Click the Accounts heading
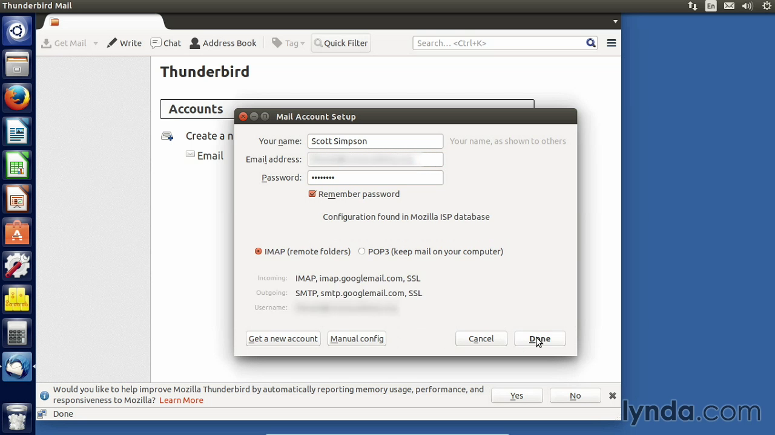 196,109
